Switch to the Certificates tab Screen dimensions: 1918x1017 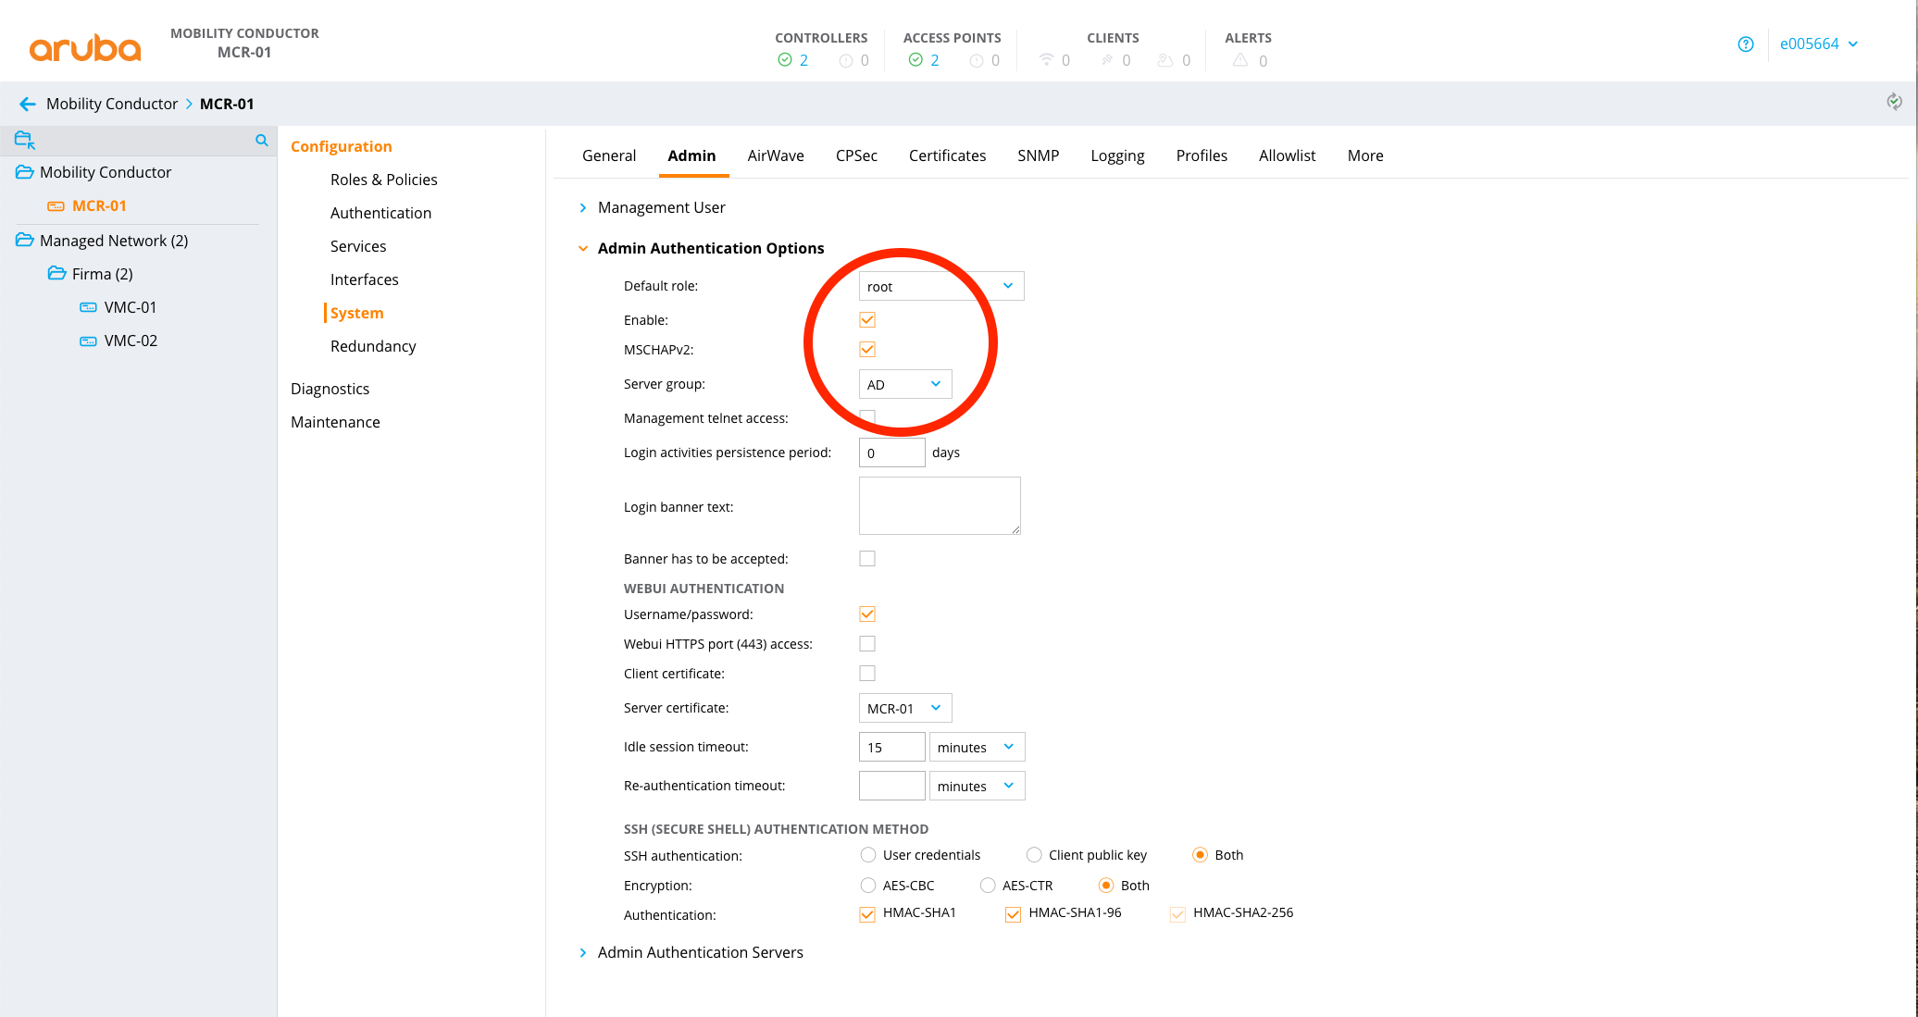tap(947, 155)
